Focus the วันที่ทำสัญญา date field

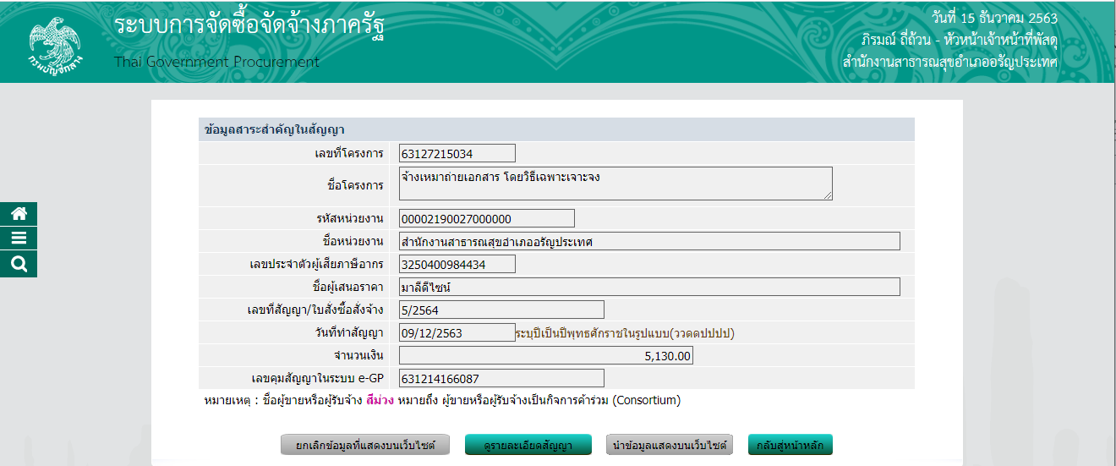457,333
